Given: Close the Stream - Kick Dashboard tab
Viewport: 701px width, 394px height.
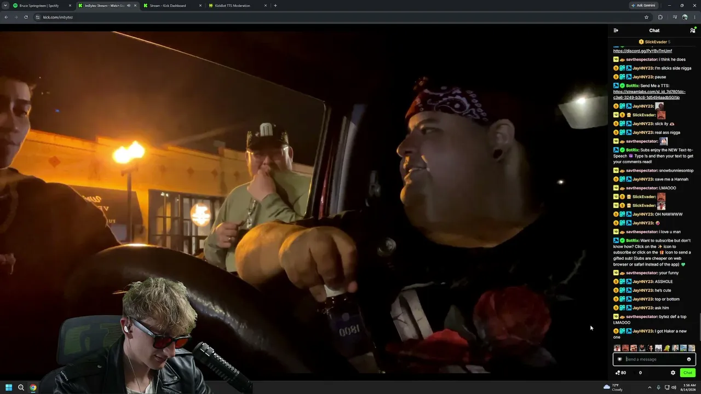Looking at the screenshot, I should [x=200, y=5].
